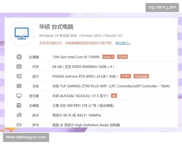The image size is (182, 145).
Task: Select the 华硕 AUS32AC XG32UQ display text
Action: tap(80, 96)
